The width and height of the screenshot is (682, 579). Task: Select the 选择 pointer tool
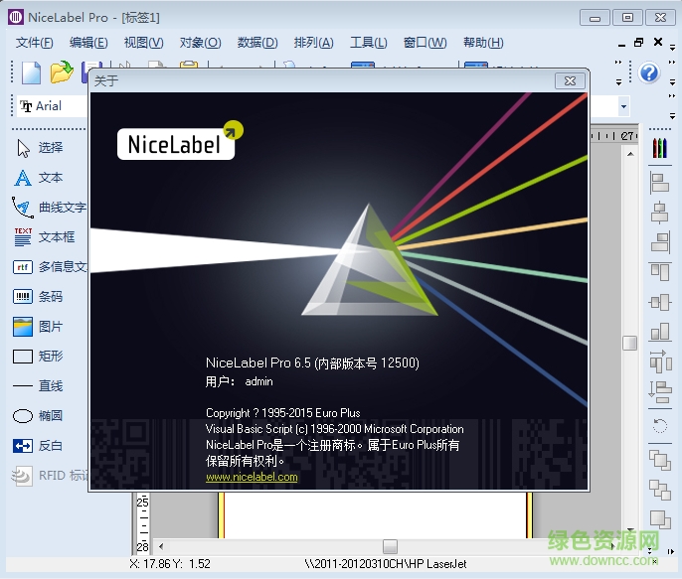39,148
